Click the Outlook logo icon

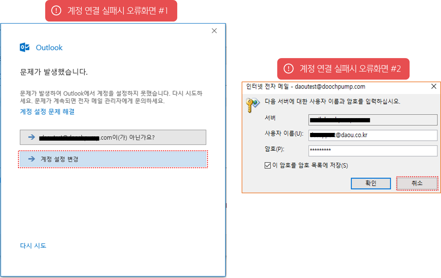click(x=25, y=48)
